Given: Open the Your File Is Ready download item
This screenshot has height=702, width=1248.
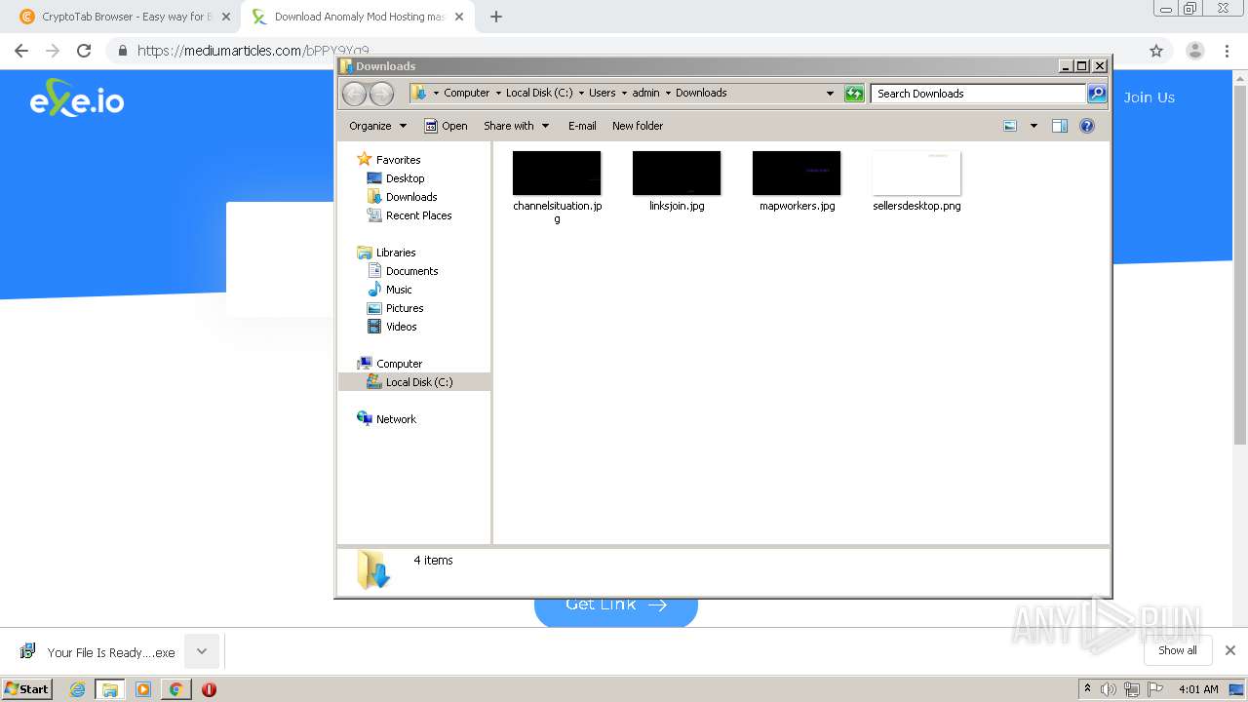Looking at the screenshot, I should [97, 652].
